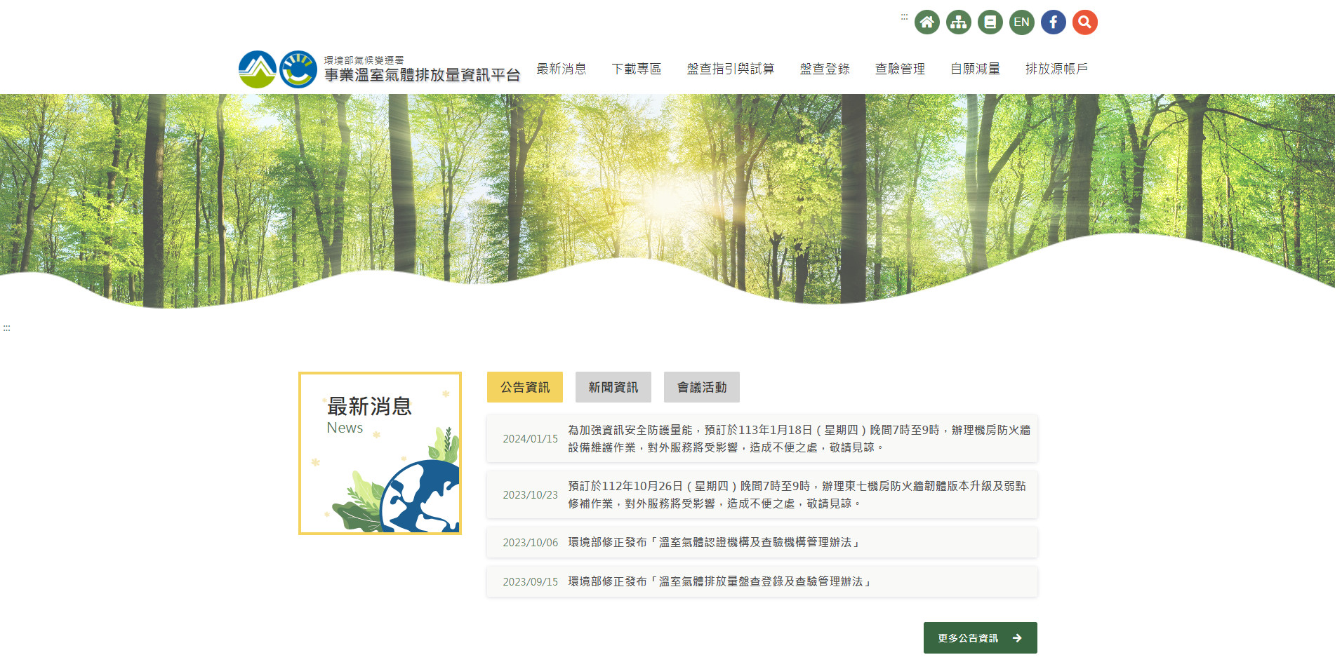Screen dimensions: 1335x669
Task: Open the 盤查指引與試算 menu
Action: coord(731,69)
